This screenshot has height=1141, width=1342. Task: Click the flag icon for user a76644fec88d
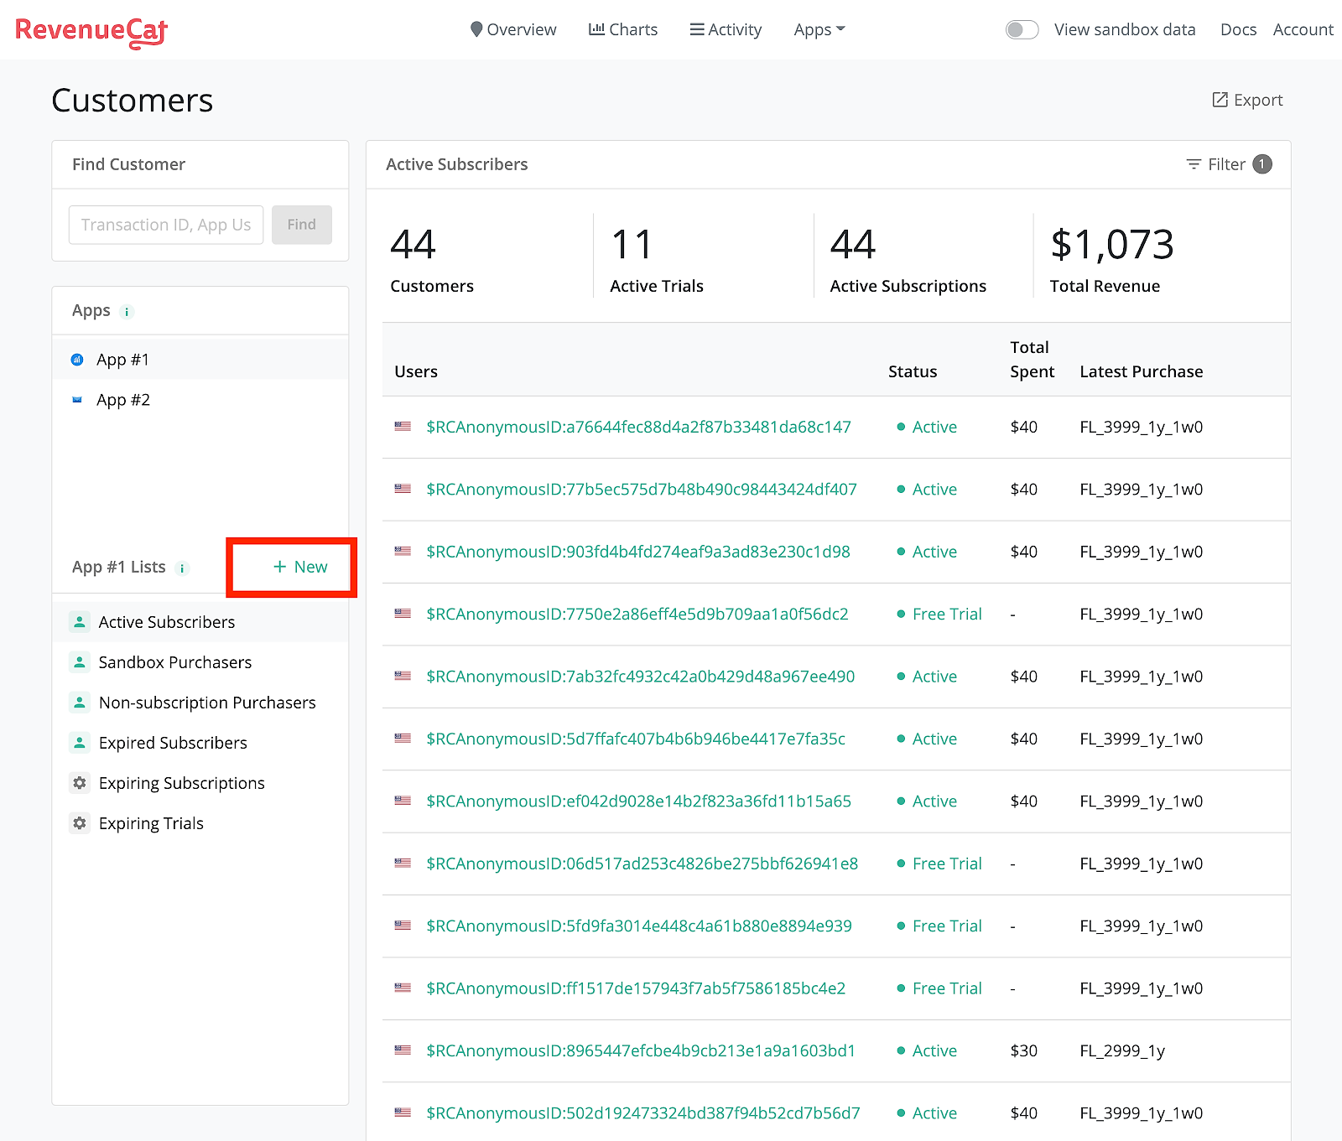pos(403,427)
